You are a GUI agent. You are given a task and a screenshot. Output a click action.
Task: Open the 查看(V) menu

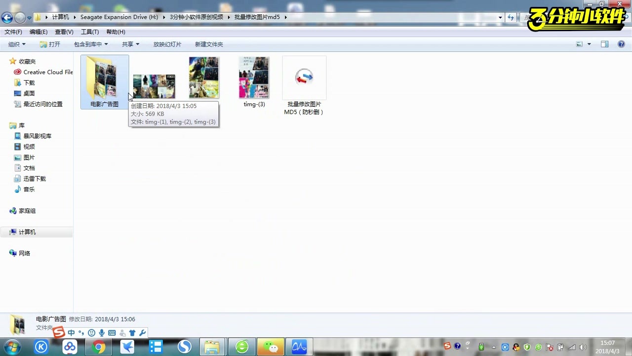pos(64,32)
